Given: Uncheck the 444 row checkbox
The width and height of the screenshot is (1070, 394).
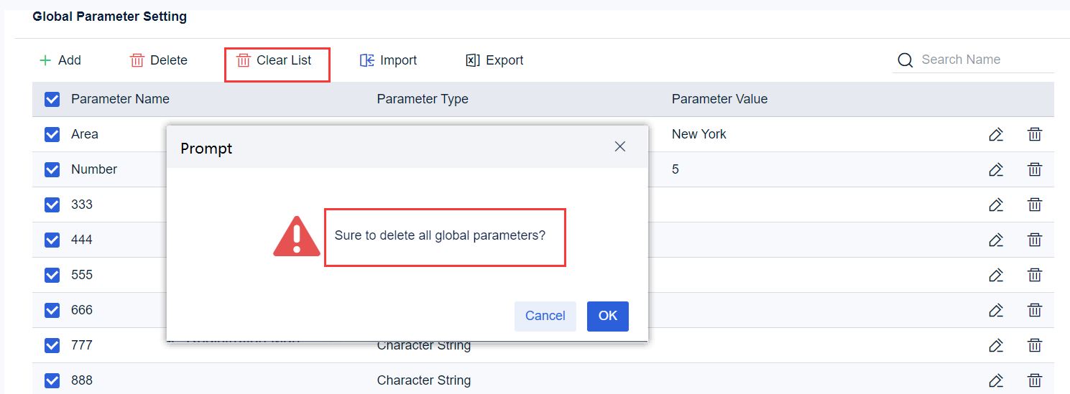Looking at the screenshot, I should 52,240.
